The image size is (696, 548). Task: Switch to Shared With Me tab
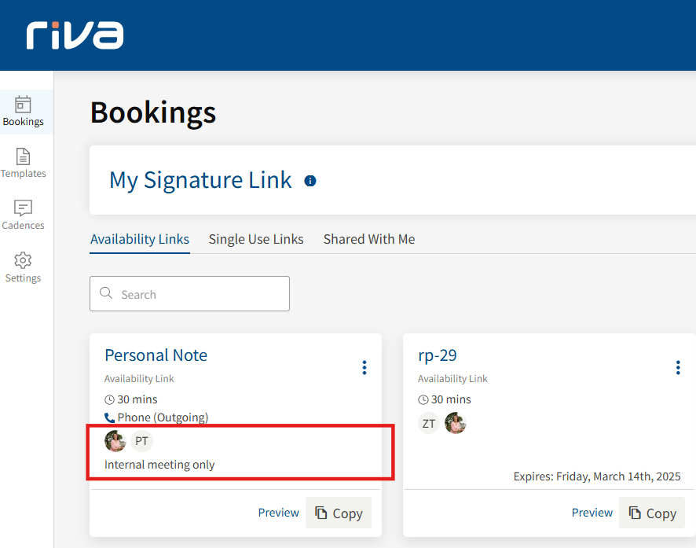(369, 239)
